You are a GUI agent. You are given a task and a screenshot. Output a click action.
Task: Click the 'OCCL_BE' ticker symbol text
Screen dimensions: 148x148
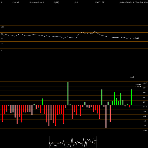coord(100,2)
